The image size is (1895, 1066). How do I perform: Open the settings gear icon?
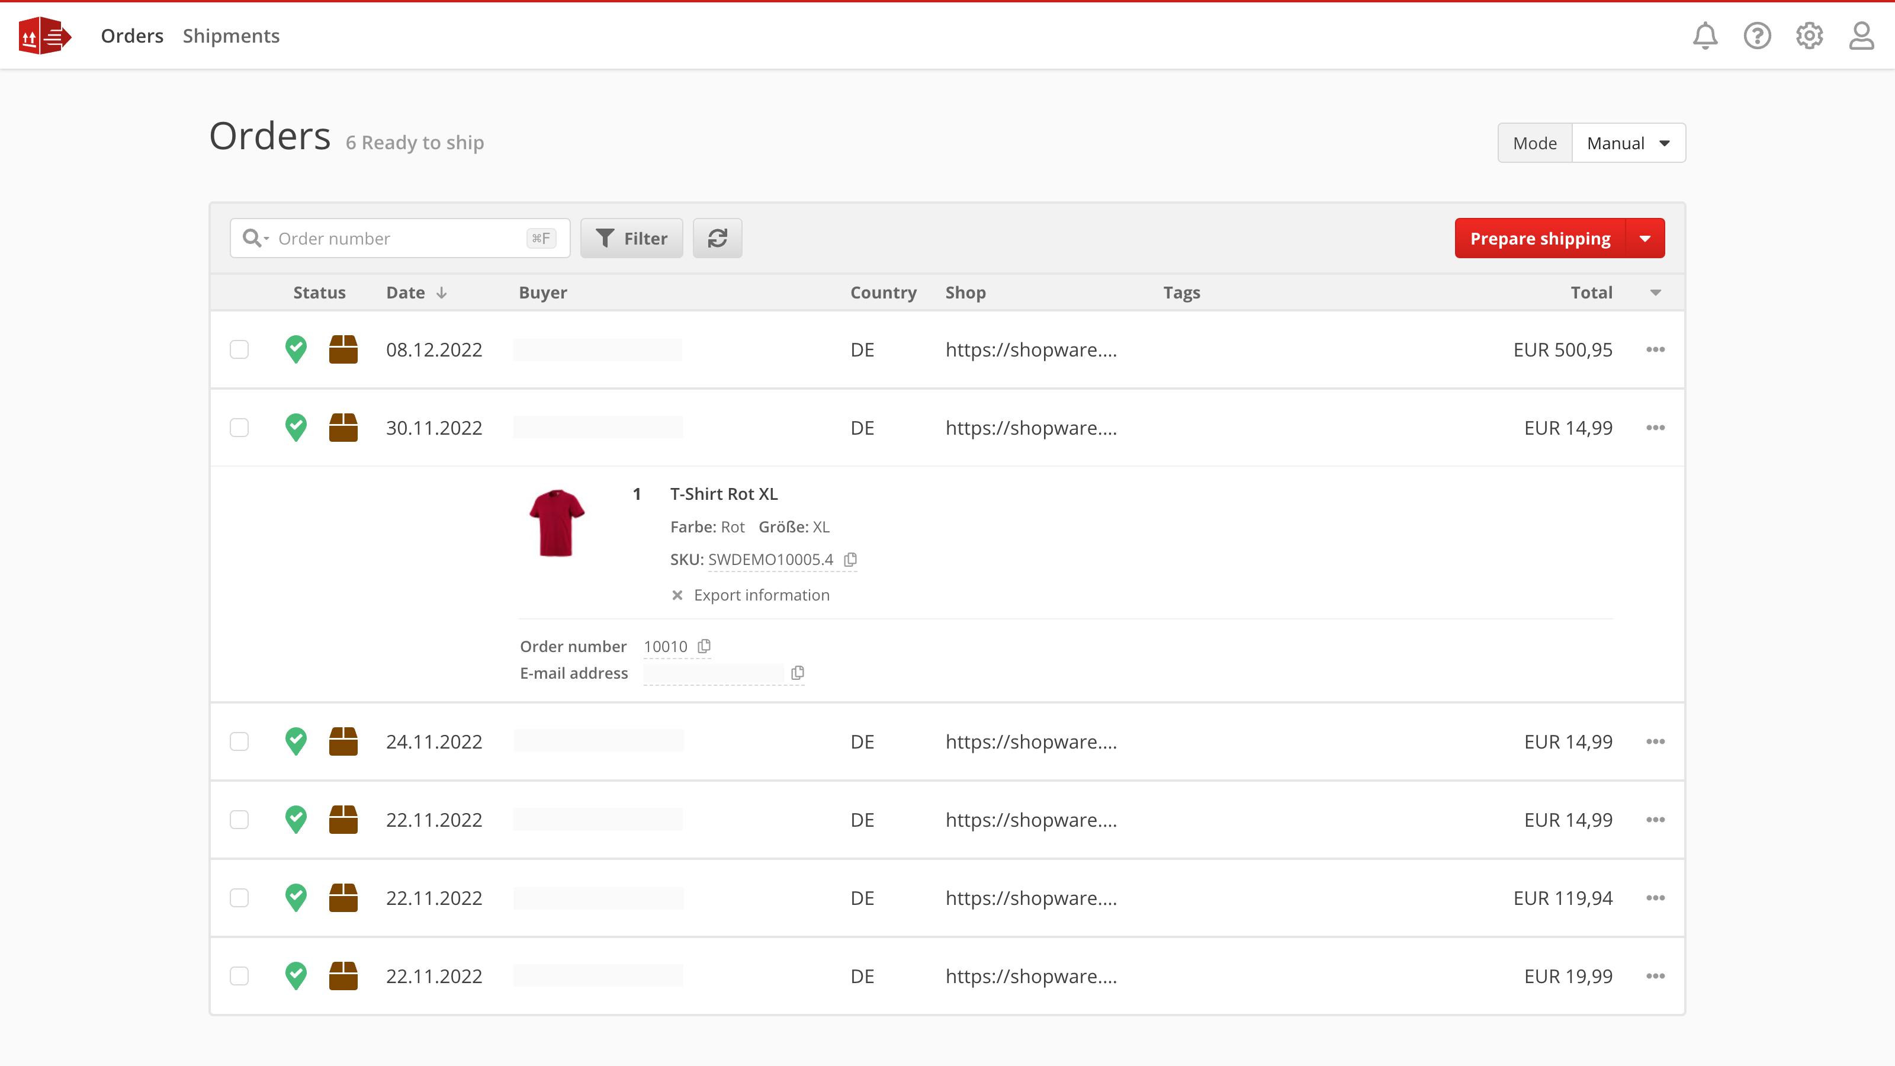[1809, 36]
